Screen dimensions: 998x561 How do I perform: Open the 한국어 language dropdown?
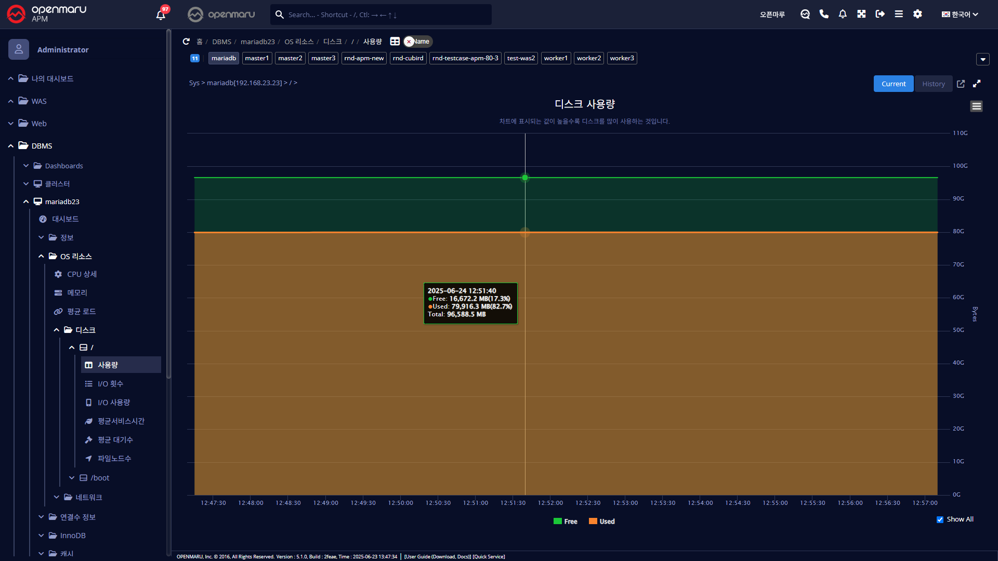pos(960,15)
